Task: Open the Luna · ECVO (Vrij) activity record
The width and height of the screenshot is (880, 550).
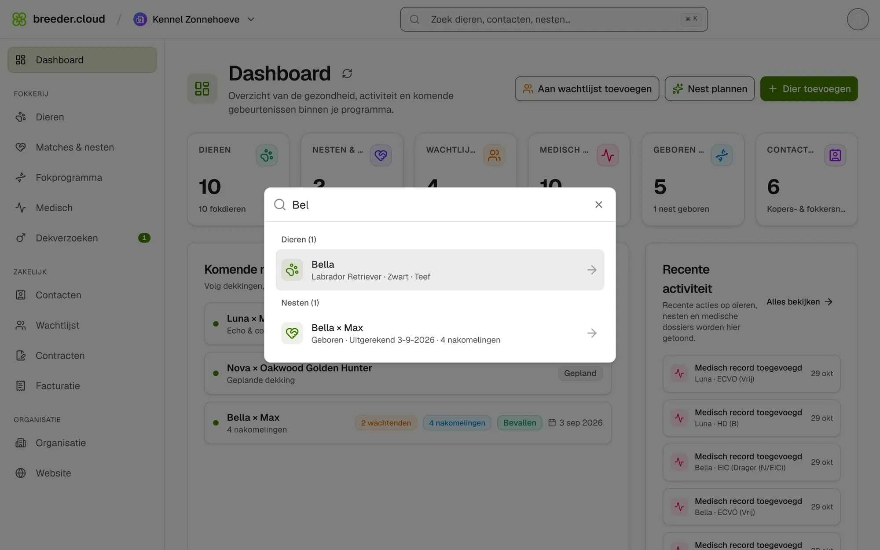Action: coord(752,374)
